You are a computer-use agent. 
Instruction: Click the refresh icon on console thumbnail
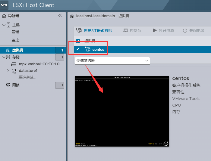pos(166,144)
